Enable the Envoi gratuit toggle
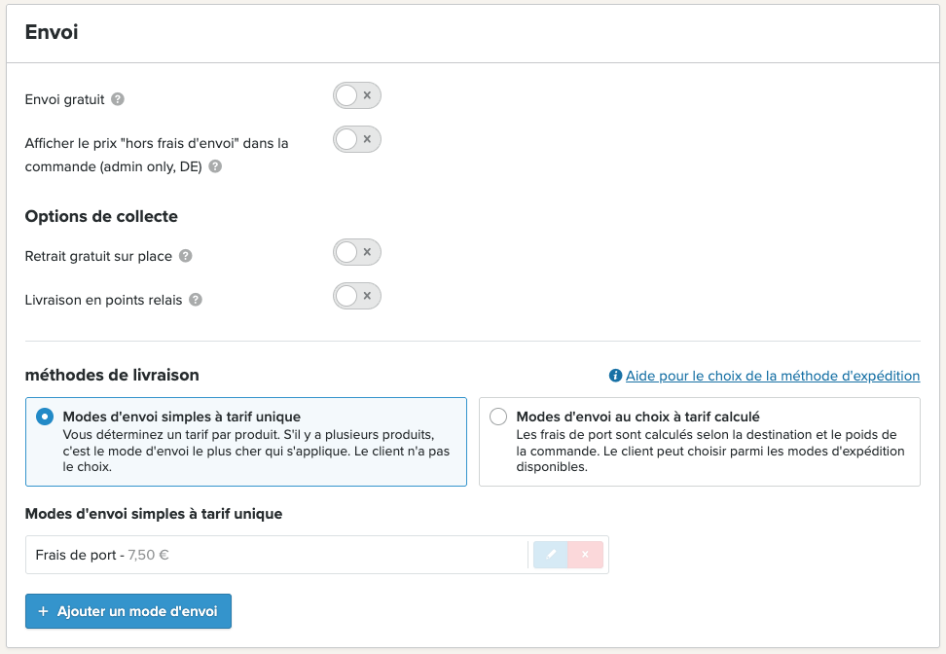 (356, 95)
